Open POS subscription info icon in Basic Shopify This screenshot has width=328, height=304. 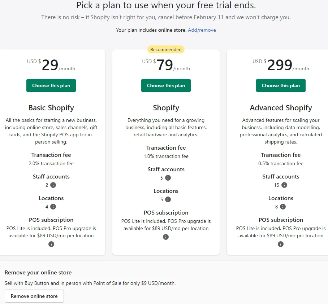[51, 244]
